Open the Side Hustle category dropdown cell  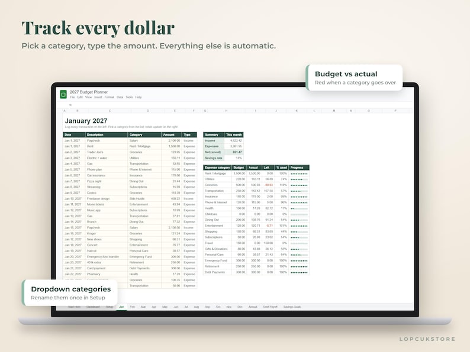coord(144,198)
